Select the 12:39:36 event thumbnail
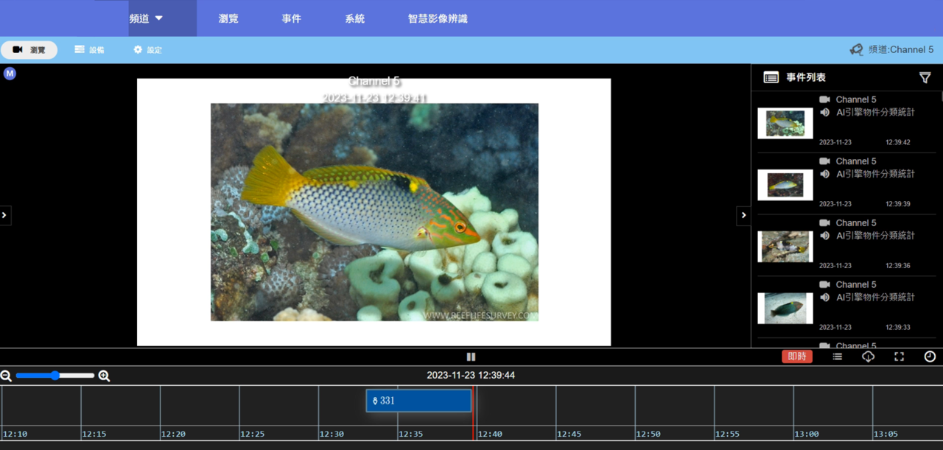 (785, 247)
